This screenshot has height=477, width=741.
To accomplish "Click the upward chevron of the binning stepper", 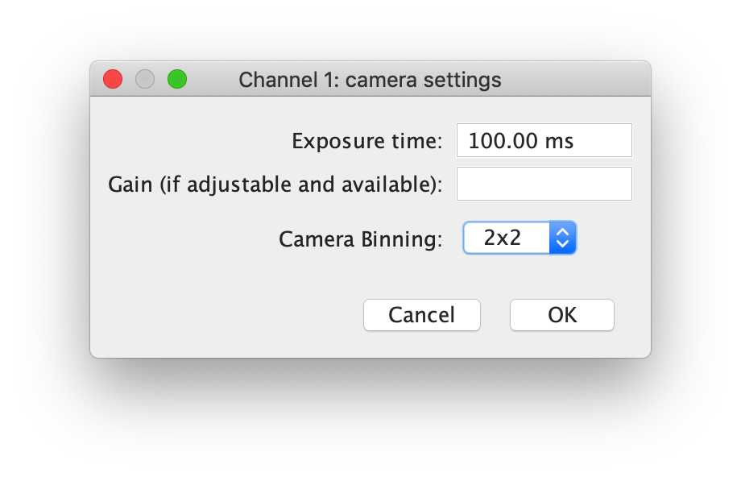I will [x=562, y=232].
